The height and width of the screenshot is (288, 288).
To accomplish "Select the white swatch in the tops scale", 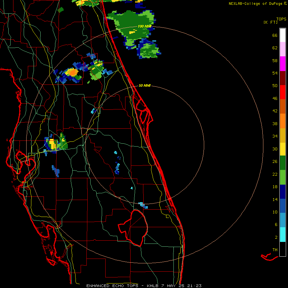I will click(x=283, y=35).
